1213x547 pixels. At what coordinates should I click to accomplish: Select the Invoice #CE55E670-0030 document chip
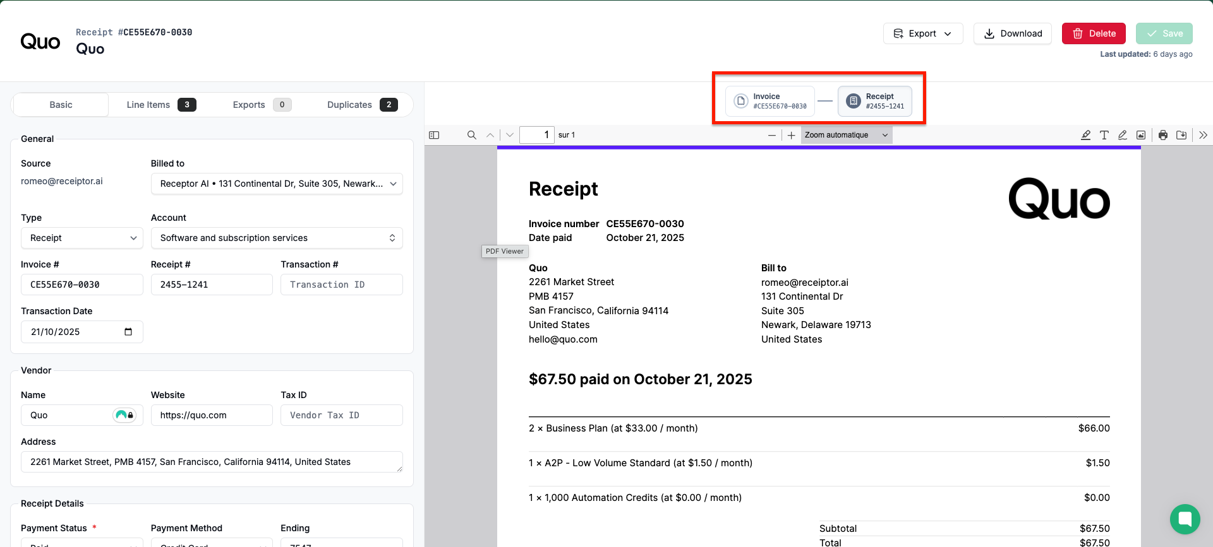[x=770, y=101]
